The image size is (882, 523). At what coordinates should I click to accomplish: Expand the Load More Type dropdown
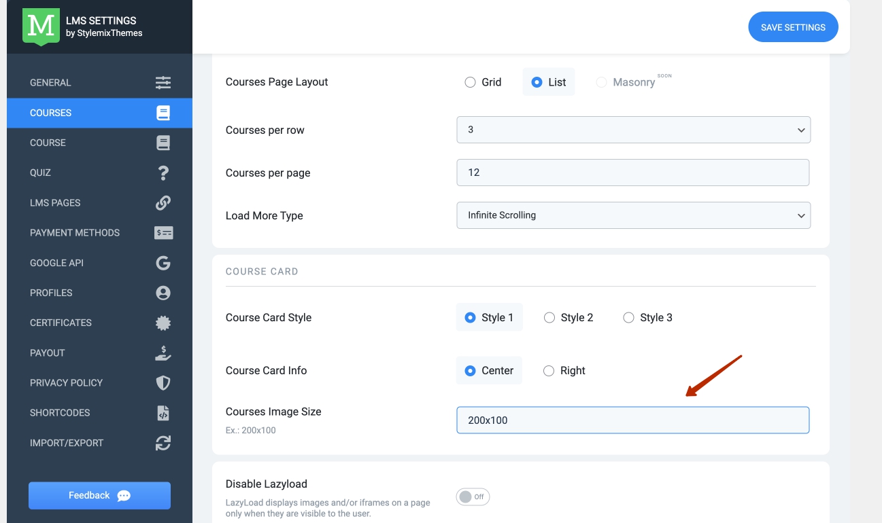[x=633, y=215]
